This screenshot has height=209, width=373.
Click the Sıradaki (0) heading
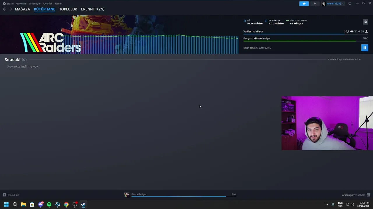pyautogui.click(x=15, y=60)
